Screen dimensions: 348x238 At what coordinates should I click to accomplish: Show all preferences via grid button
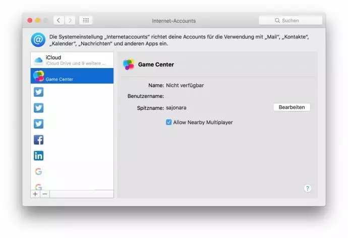pos(86,21)
